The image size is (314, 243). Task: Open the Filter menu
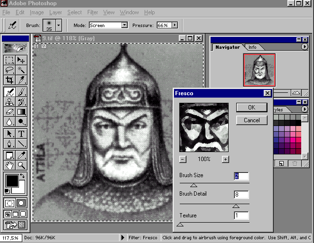click(x=92, y=12)
